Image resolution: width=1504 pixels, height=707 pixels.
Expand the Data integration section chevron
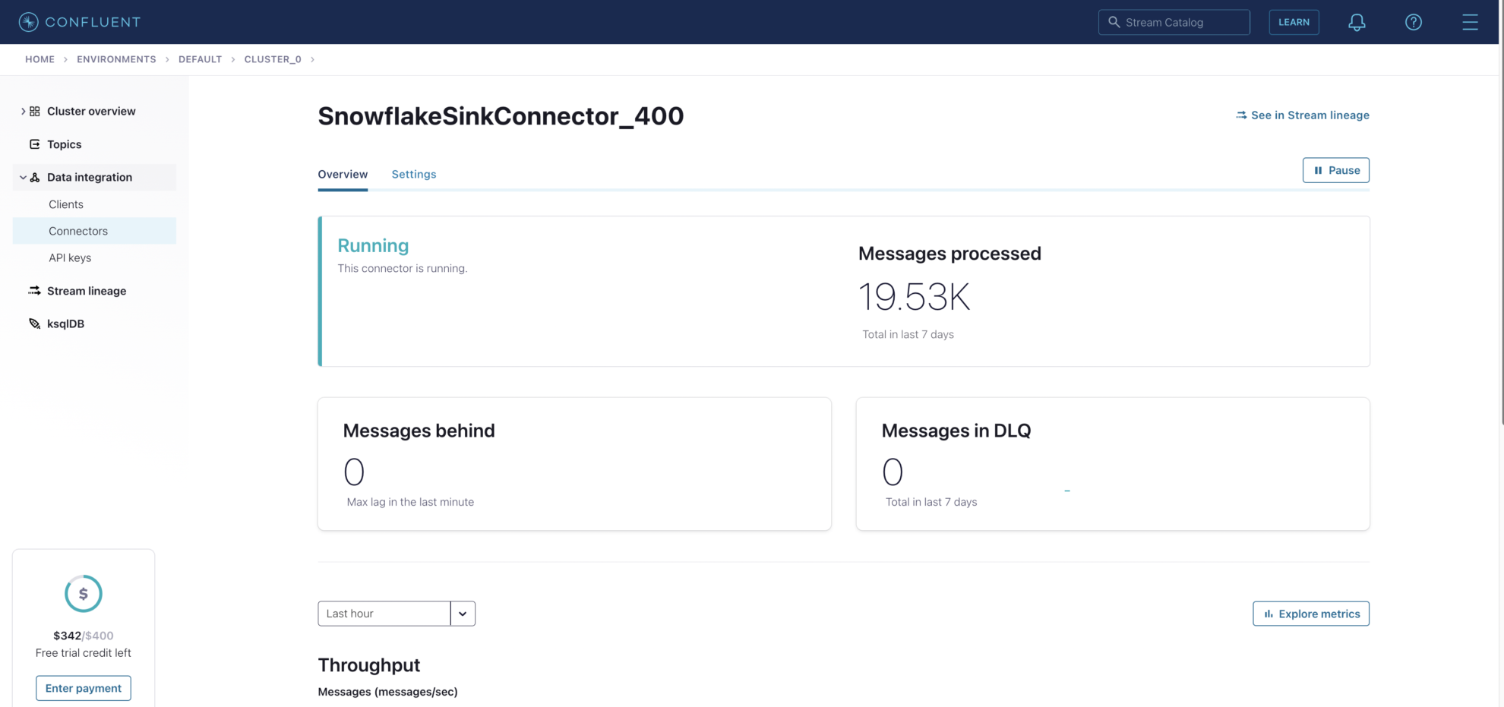click(x=22, y=176)
